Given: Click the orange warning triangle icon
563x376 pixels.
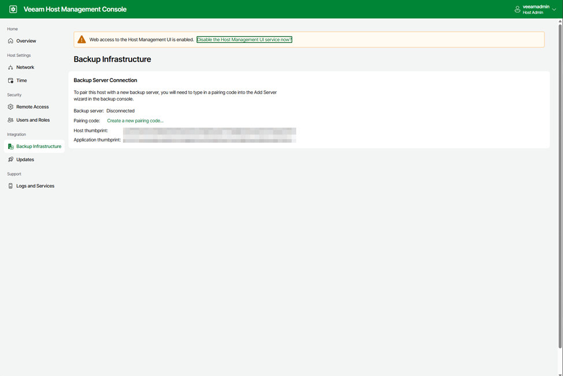Looking at the screenshot, I should 82,40.
